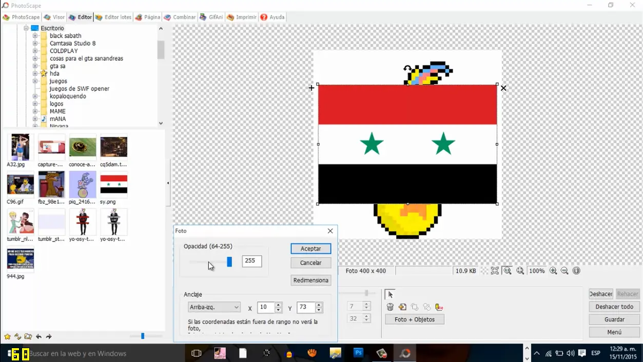The height and width of the screenshot is (362, 643).
Task: Open the Combinar tab
Action: (180, 17)
